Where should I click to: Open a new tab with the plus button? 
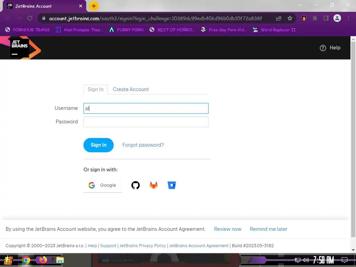tap(94, 6)
